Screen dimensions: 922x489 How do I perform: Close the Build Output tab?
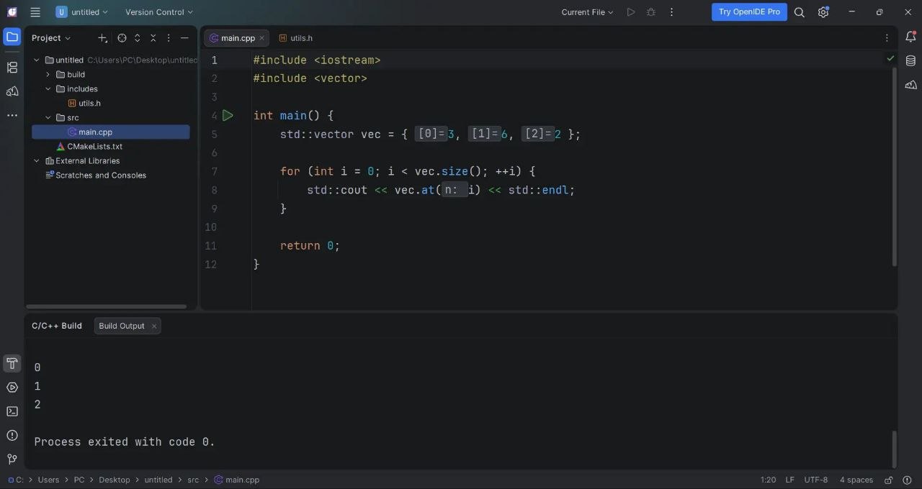154,326
